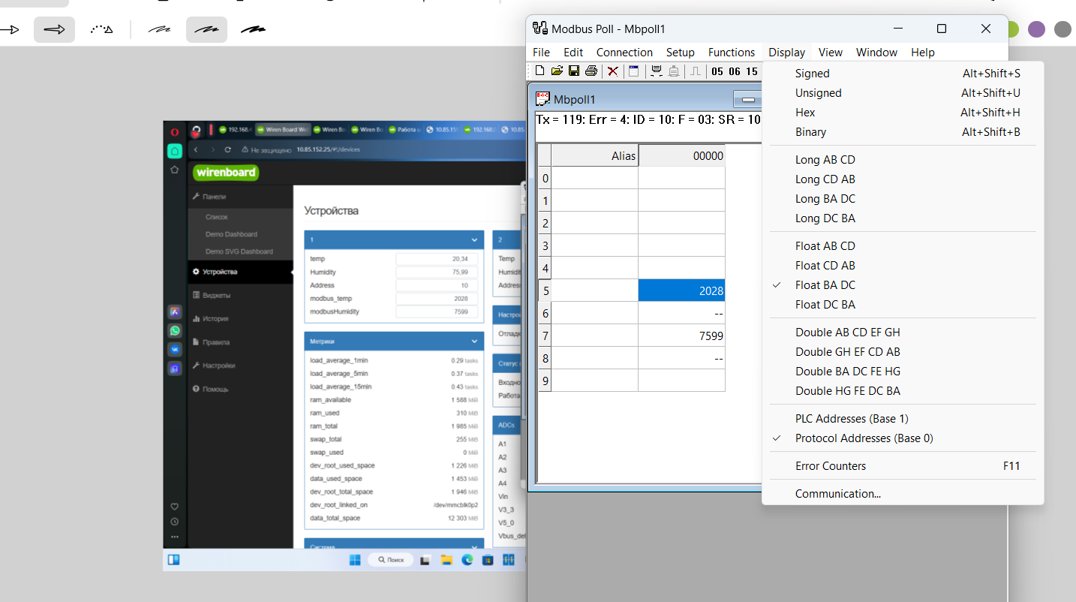Select the cell containing 7599
The height and width of the screenshot is (602, 1076).
pos(681,336)
